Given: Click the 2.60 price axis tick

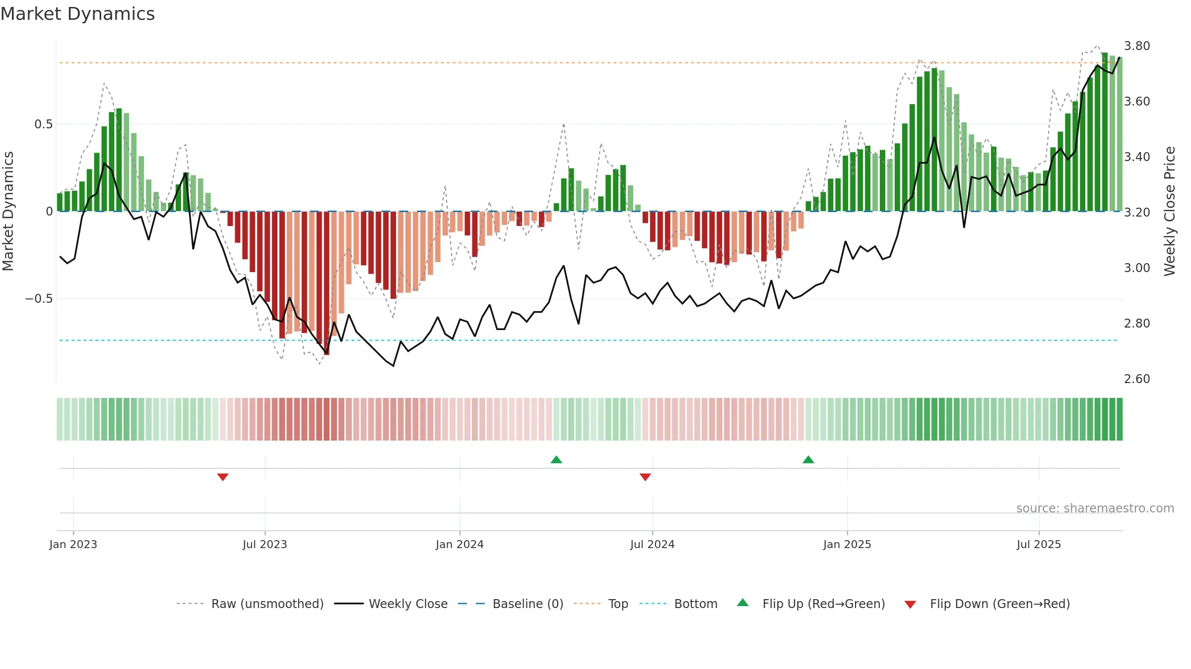Looking at the screenshot, I should pos(1137,379).
